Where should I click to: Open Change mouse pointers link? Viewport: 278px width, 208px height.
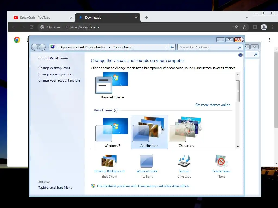click(x=55, y=74)
